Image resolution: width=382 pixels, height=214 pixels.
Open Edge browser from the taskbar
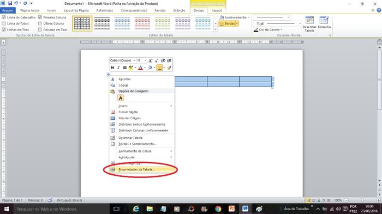pos(136,209)
